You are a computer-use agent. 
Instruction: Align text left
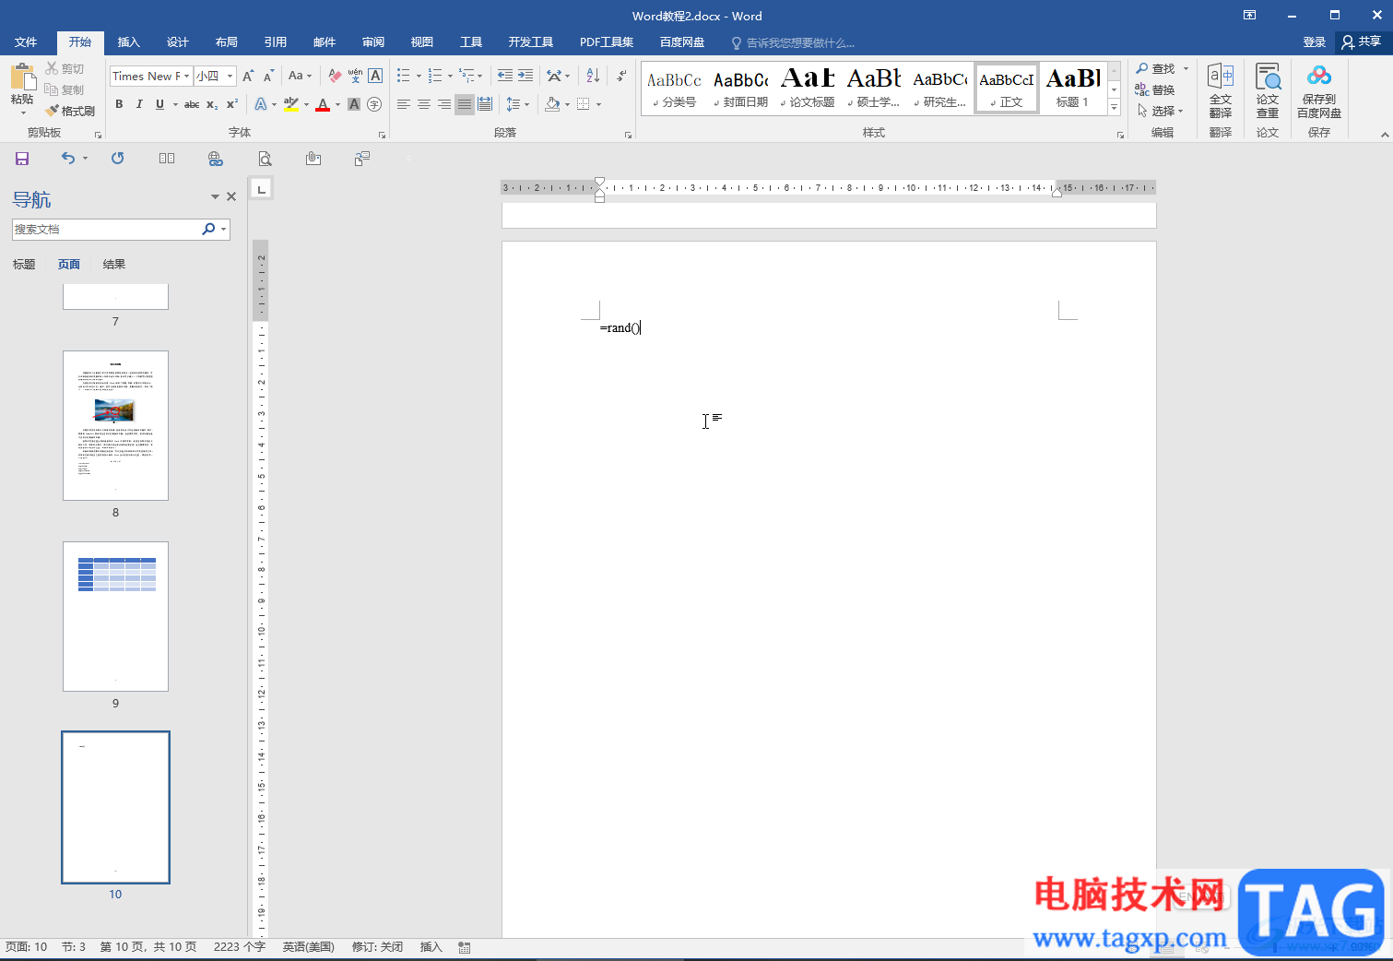(404, 104)
